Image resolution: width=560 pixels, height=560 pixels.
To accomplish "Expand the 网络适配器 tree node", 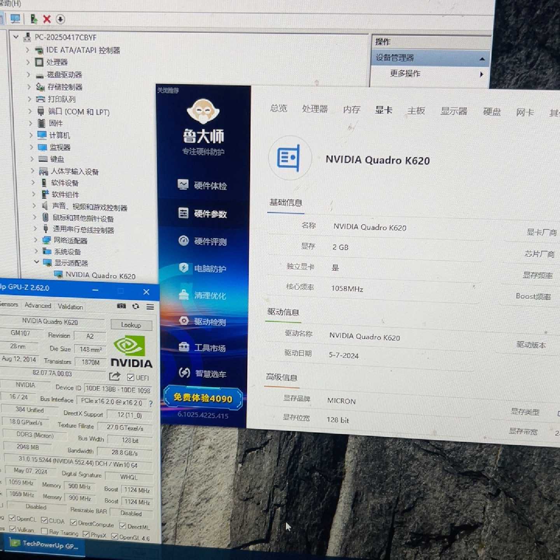I will 35,240.
